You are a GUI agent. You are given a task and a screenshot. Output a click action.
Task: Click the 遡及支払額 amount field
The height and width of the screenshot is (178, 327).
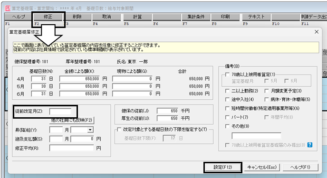click(x=82, y=139)
